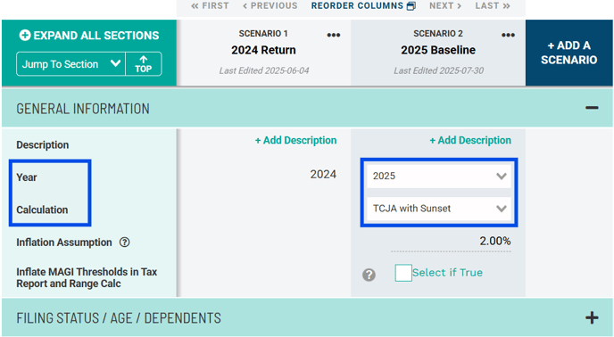Go to PREVIOUS scenario page
Screen dimensions: 614x337
point(270,6)
